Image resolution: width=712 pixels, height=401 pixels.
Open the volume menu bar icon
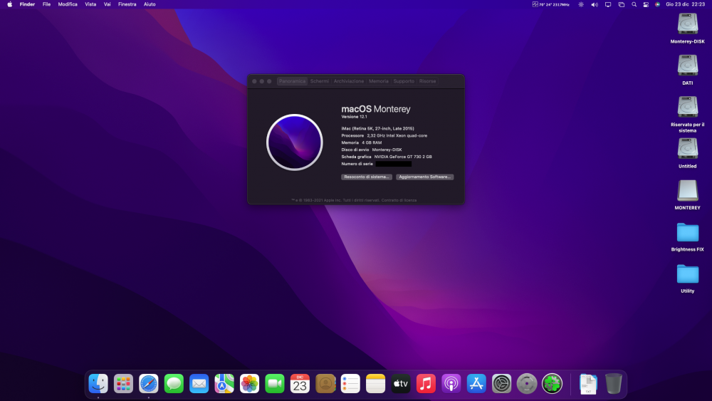595,4
